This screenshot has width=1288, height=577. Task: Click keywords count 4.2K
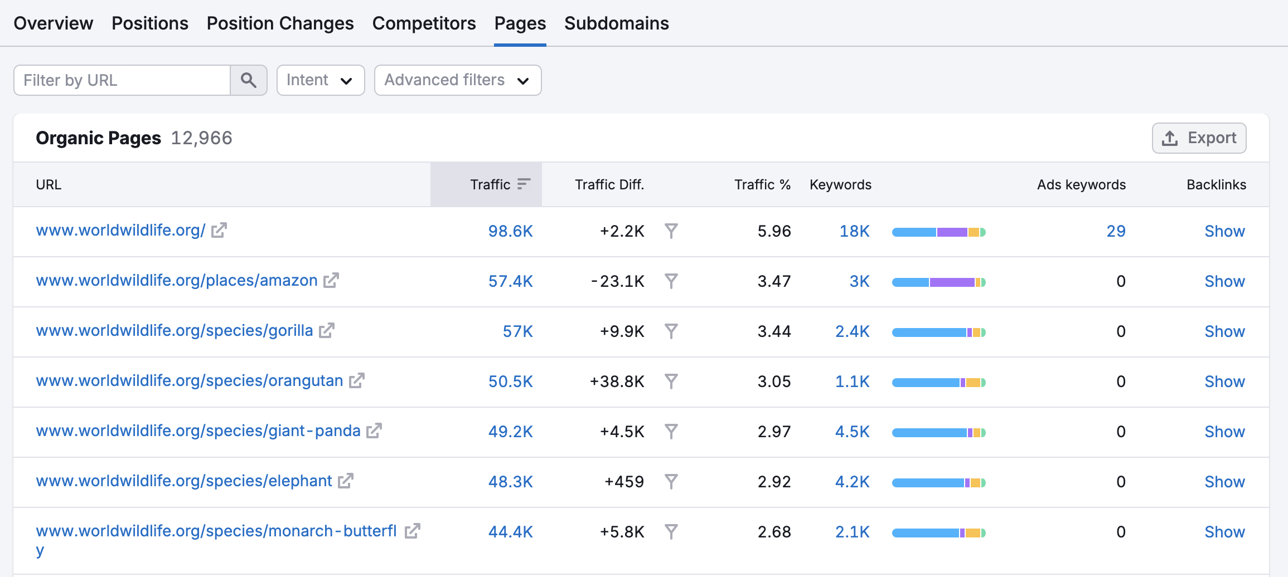[853, 482]
